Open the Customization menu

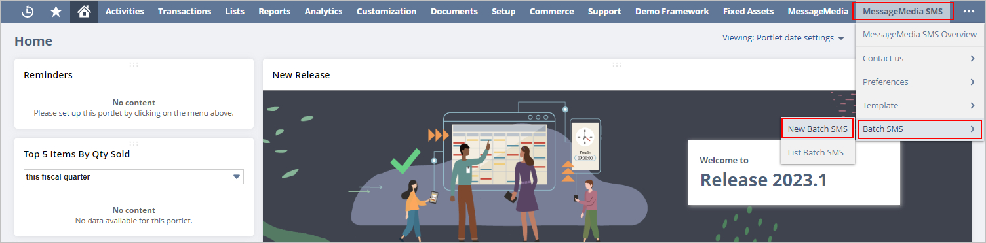387,12
